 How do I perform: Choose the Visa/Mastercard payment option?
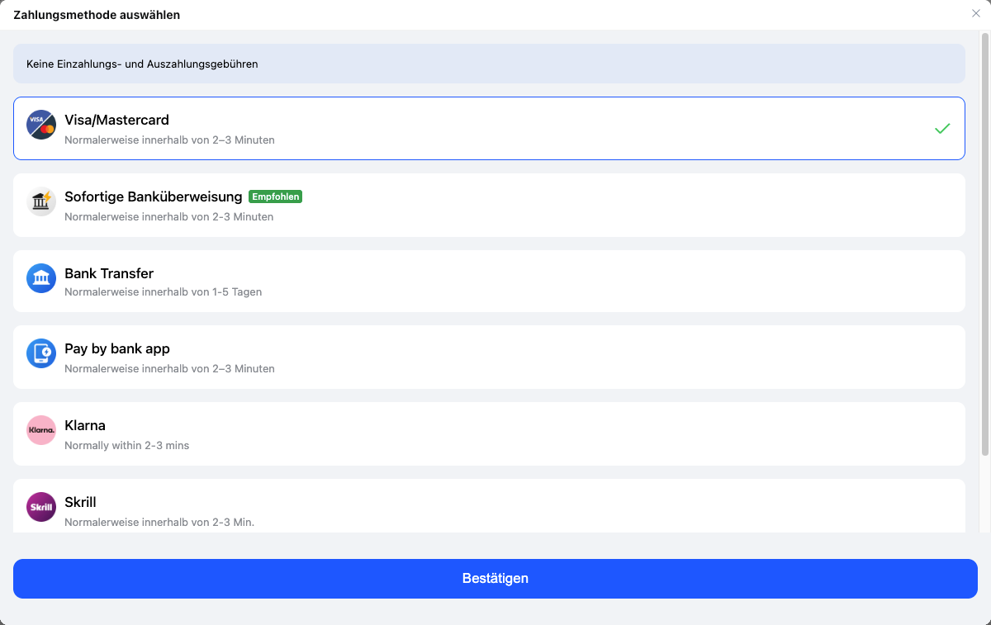point(489,128)
